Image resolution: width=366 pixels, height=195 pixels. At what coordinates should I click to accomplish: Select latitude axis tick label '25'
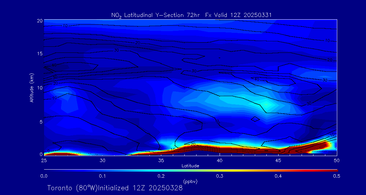click(x=44, y=160)
